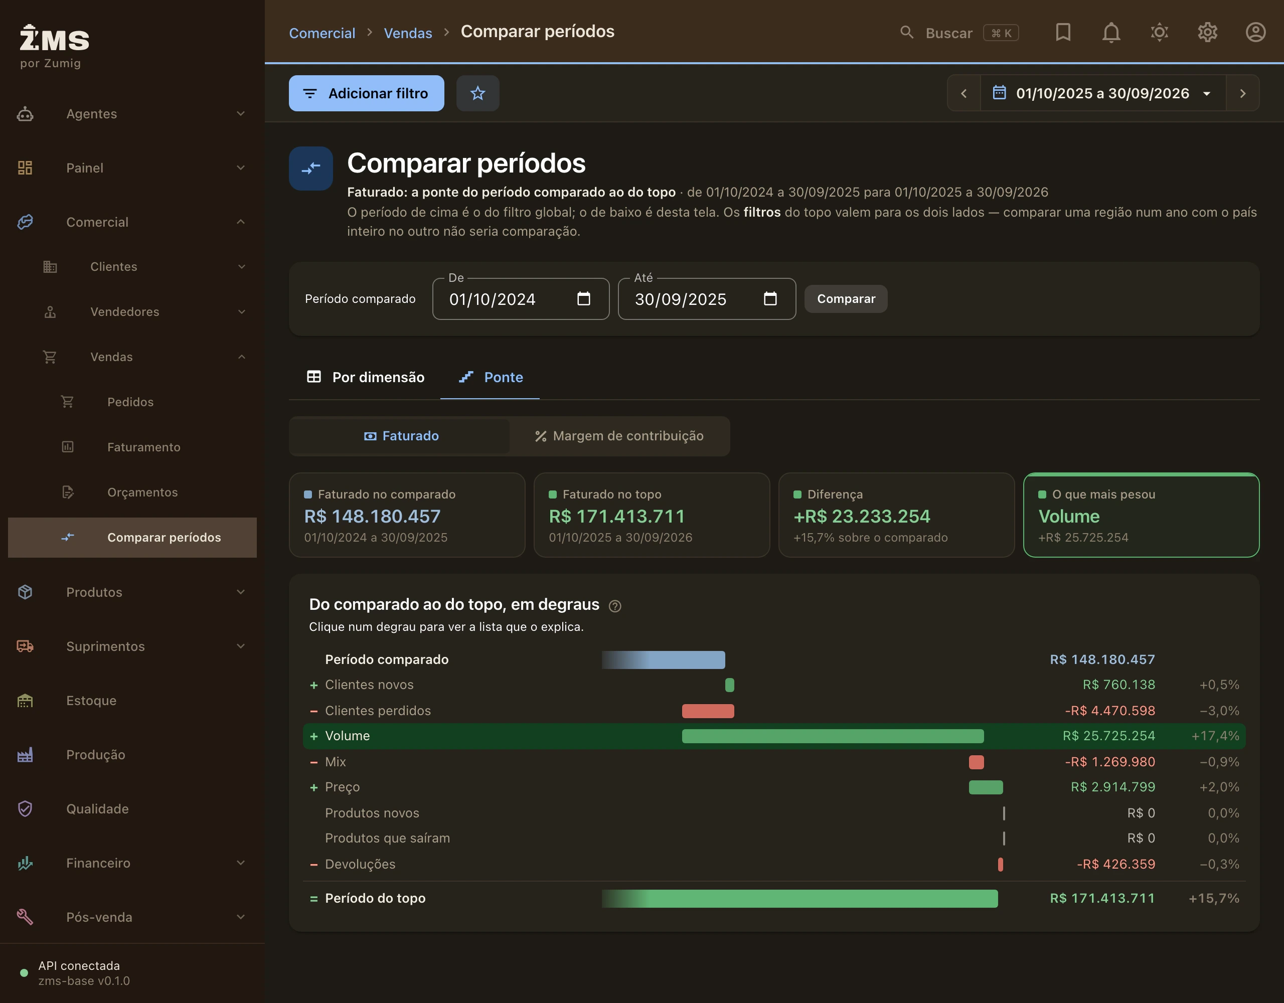Switch to Por dimensão tab

tap(365, 378)
